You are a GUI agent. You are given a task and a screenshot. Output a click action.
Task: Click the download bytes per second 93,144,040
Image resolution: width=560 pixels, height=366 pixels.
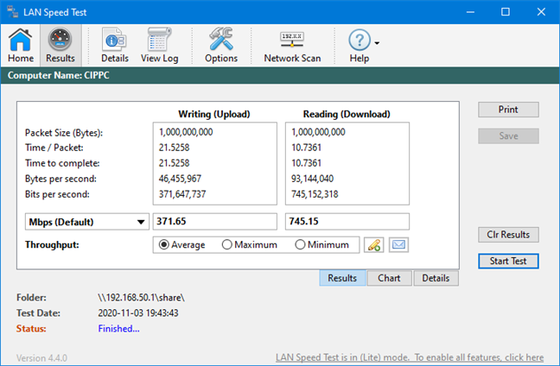point(313,179)
